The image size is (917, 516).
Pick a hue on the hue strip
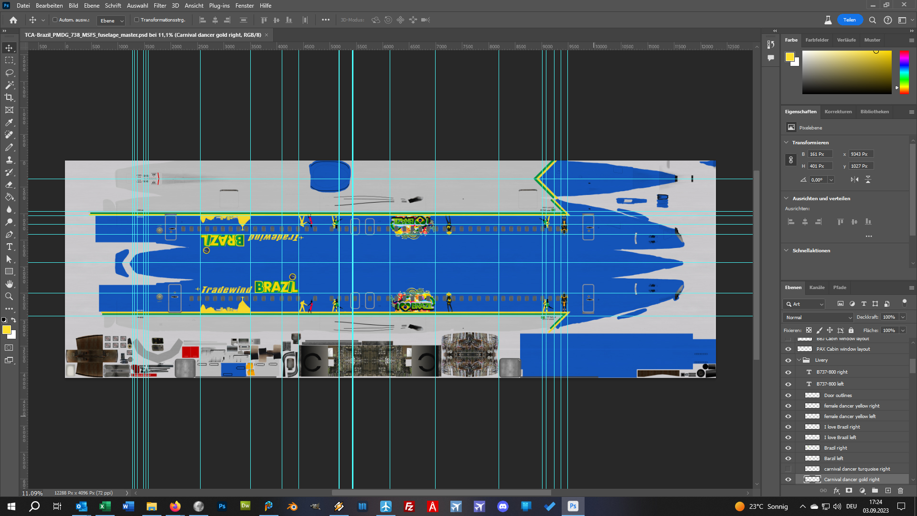[904, 72]
